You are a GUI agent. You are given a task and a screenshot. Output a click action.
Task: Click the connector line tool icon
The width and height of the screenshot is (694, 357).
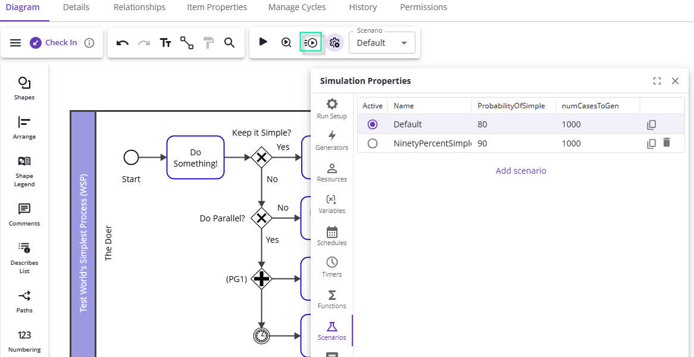tap(187, 43)
